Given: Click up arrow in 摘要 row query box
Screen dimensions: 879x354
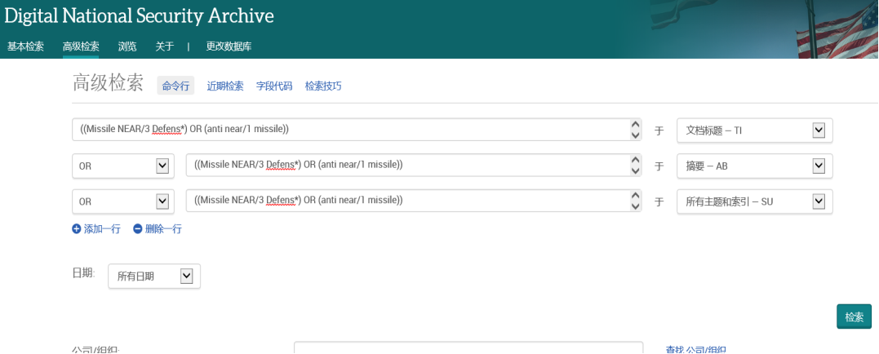Looking at the screenshot, I should coord(635,161).
